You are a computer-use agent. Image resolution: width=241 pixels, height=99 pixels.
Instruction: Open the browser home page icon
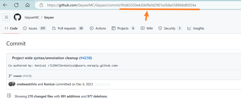[28, 5]
